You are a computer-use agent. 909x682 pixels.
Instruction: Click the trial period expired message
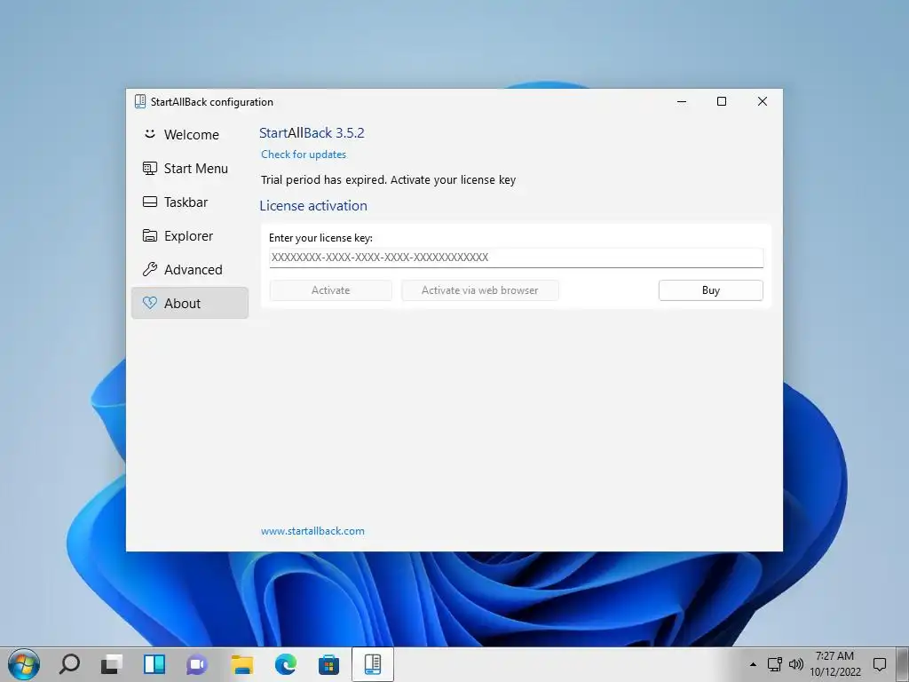tap(389, 179)
